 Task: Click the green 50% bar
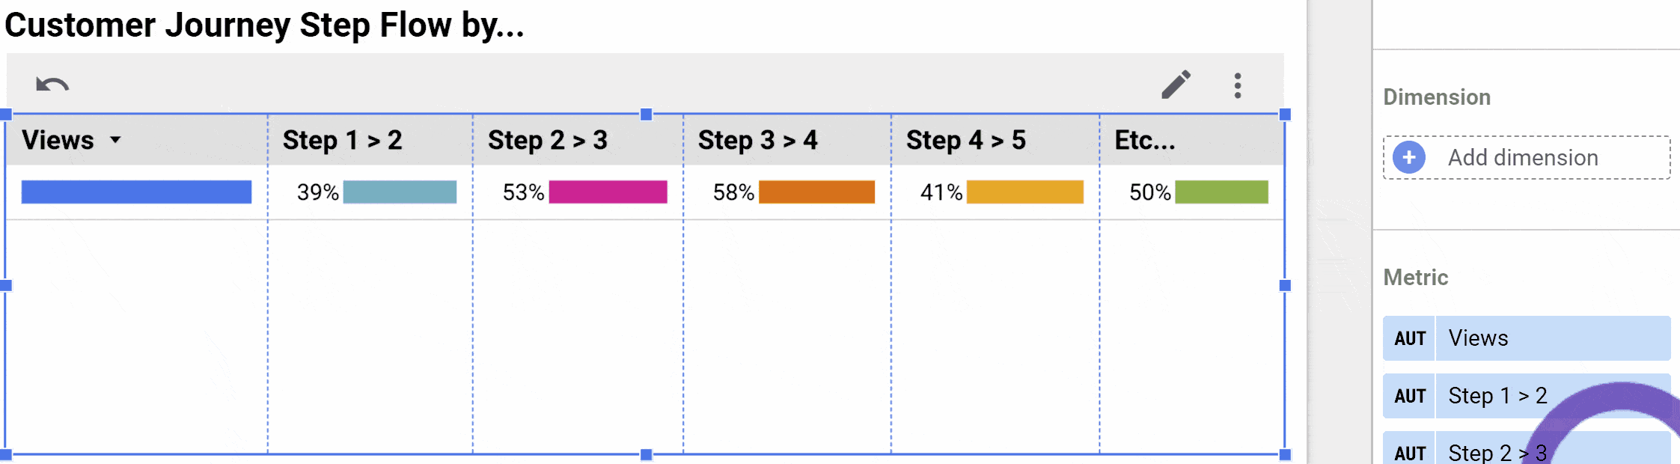pos(1221,192)
